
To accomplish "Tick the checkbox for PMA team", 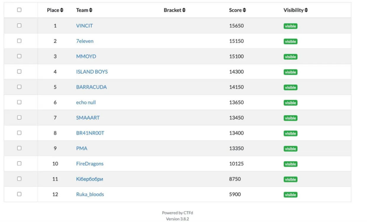I will (19, 148).
